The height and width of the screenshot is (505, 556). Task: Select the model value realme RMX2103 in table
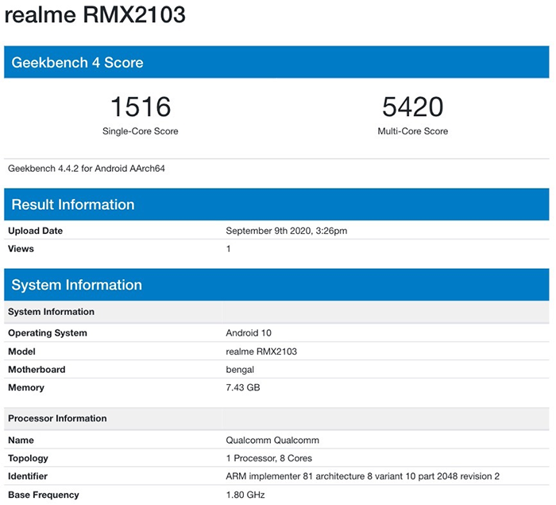(261, 352)
